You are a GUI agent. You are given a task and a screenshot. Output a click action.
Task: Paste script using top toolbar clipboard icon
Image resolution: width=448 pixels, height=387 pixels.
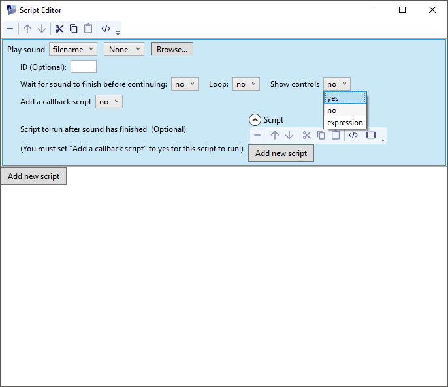point(88,29)
